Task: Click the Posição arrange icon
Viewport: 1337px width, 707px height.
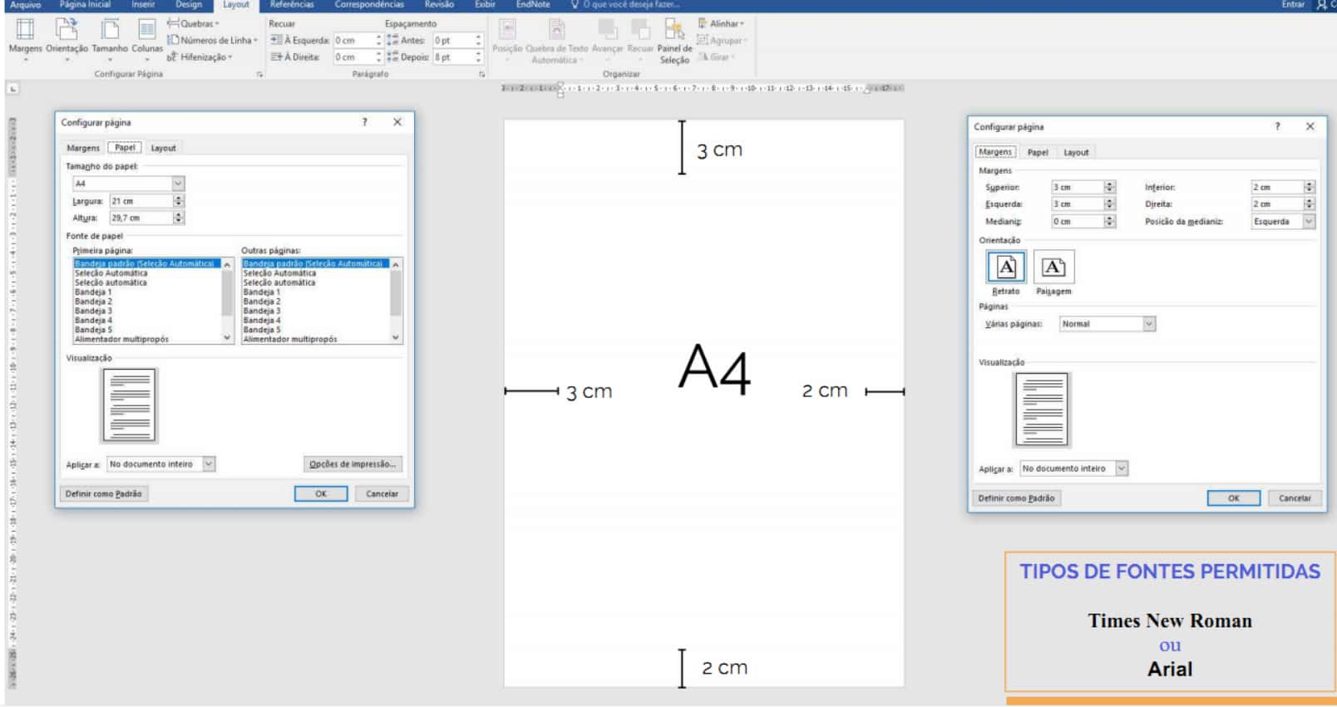Action: (x=507, y=38)
